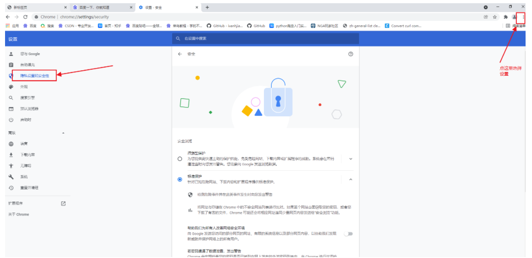The image size is (532, 258).
Task: Open the 阅读清单 reading list
Action: [516, 25]
